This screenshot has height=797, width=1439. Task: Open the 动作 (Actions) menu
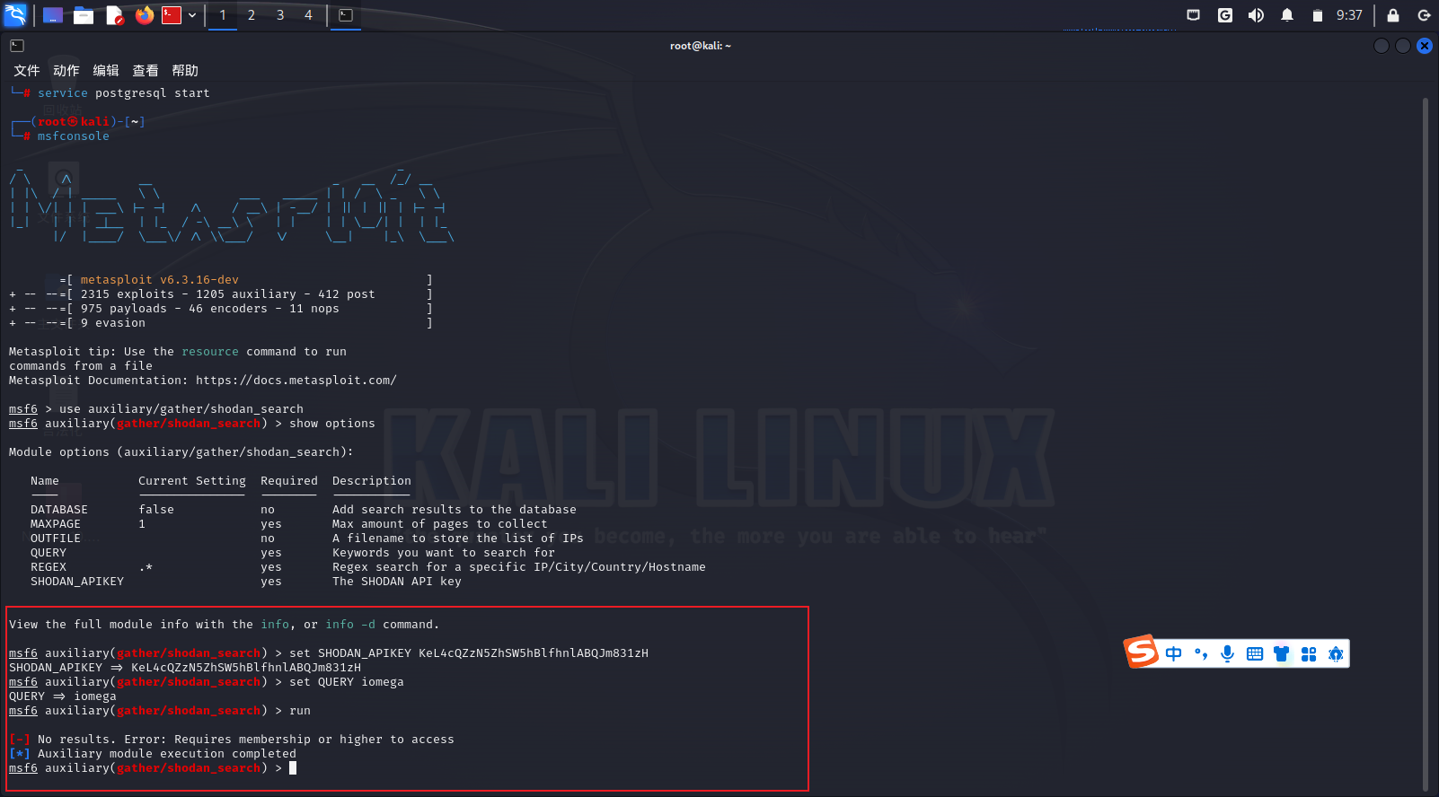click(66, 70)
